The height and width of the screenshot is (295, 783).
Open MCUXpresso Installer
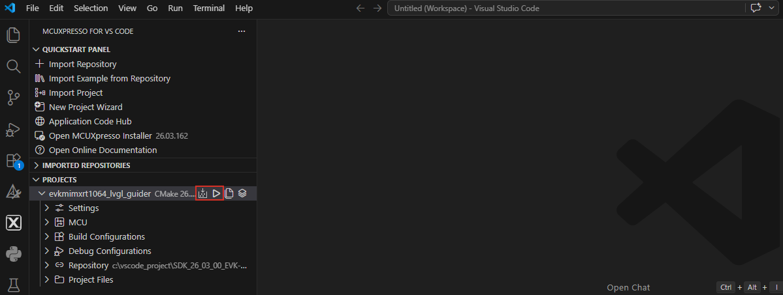click(101, 135)
